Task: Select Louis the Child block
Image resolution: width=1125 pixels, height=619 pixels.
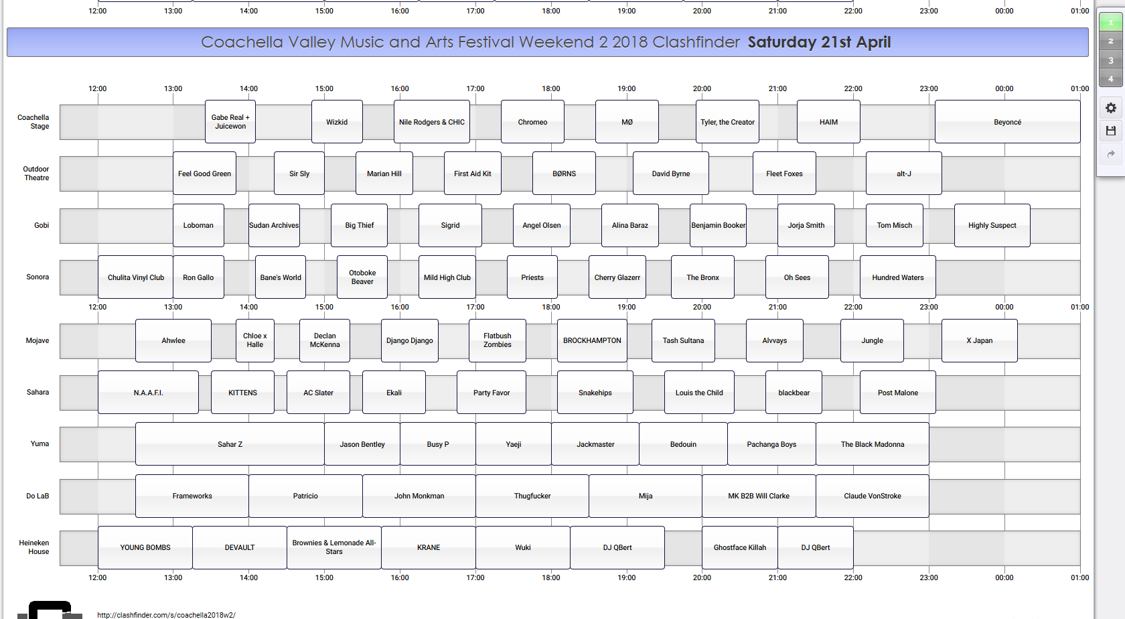Action: pos(699,393)
